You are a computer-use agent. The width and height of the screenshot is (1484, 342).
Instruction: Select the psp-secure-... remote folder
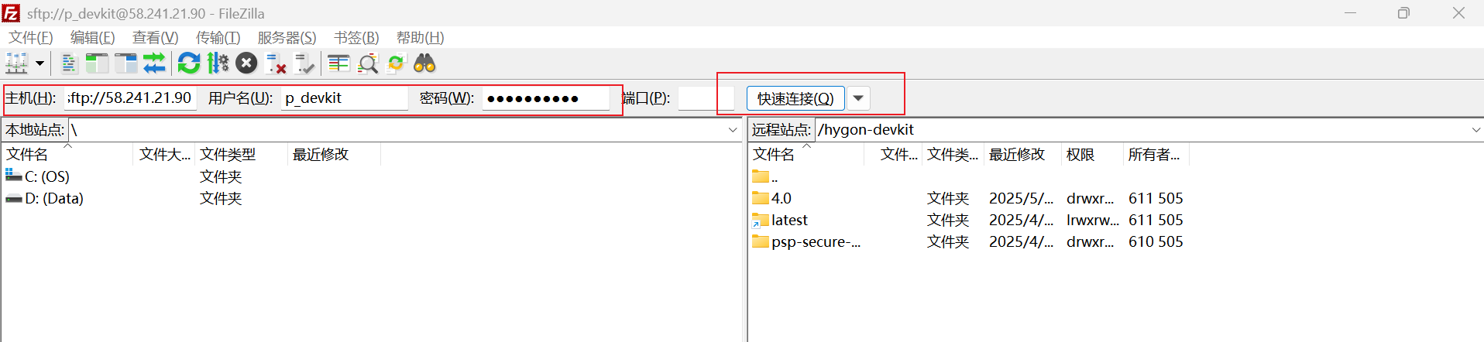tap(806, 241)
